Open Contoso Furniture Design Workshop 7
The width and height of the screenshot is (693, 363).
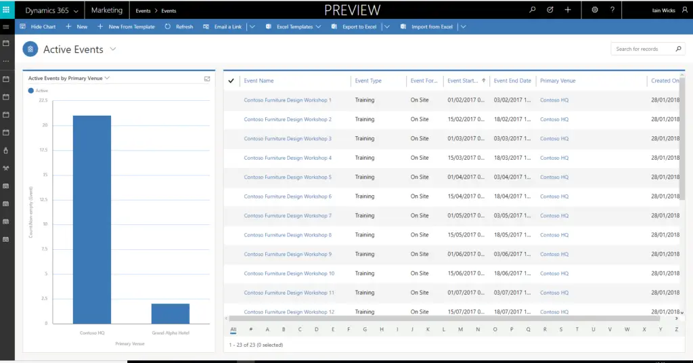(288, 216)
